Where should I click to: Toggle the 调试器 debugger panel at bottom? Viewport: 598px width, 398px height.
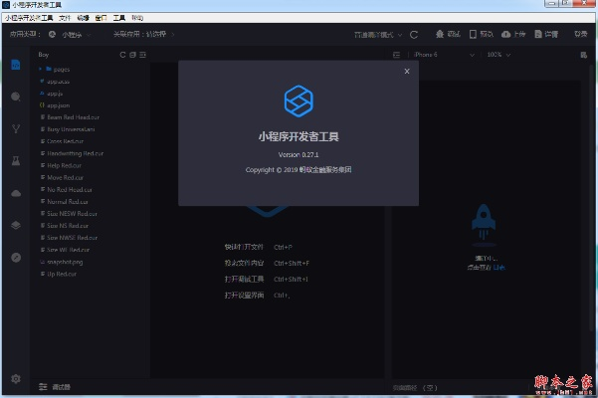pos(55,387)
